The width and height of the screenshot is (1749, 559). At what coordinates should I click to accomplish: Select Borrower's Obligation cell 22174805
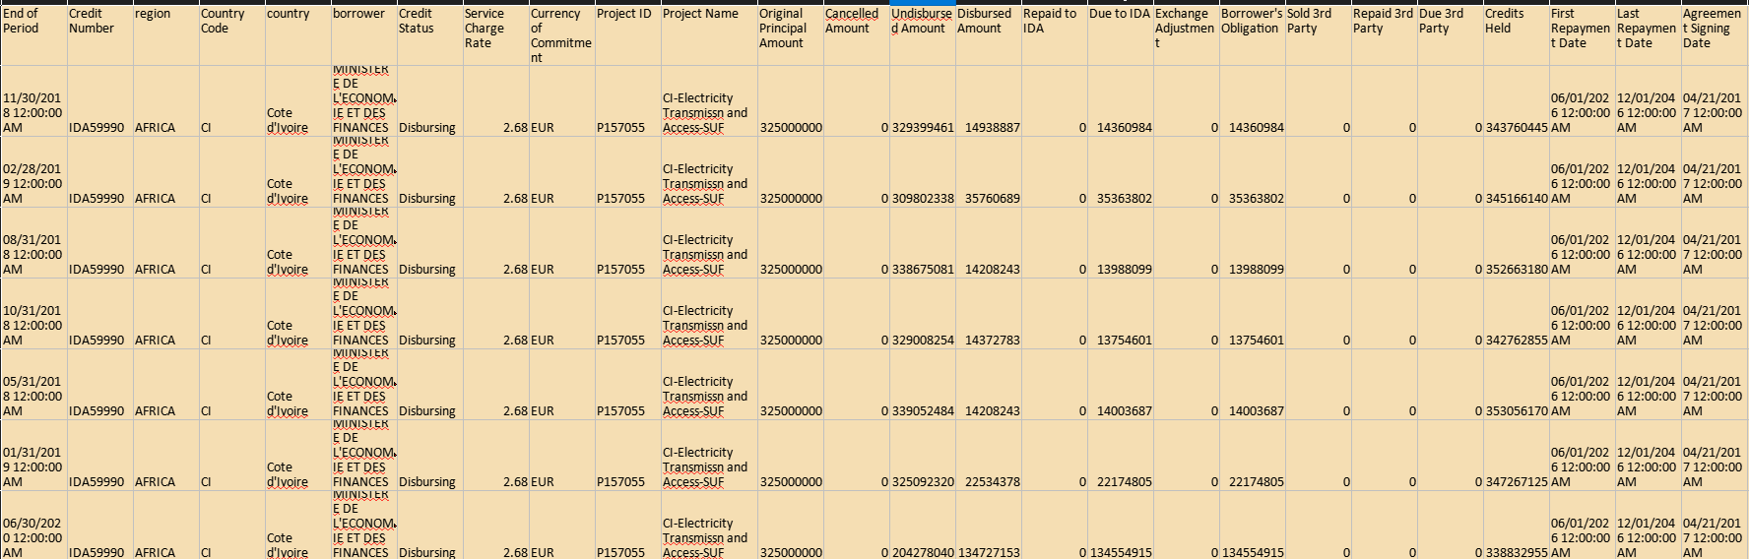[1252, 456]
